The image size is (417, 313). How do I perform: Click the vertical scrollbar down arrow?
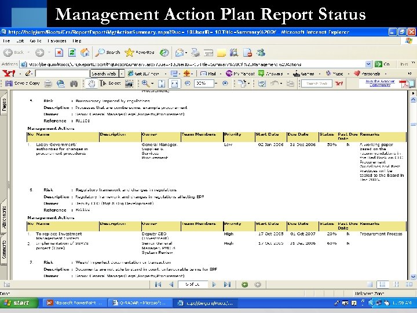pos(413,277)
